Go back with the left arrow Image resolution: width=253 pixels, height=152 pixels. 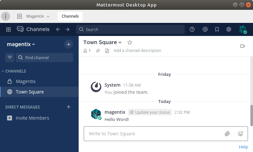pyautogui.click(x=58, y=29)
